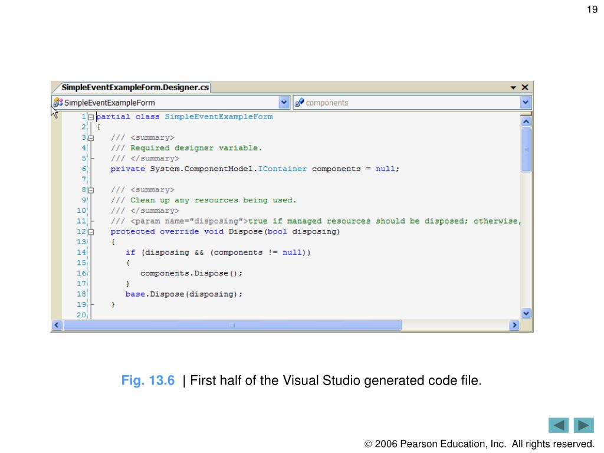Click the 'Fig. 13.6' caption label

pyautogui.click(x=148, y=380)
